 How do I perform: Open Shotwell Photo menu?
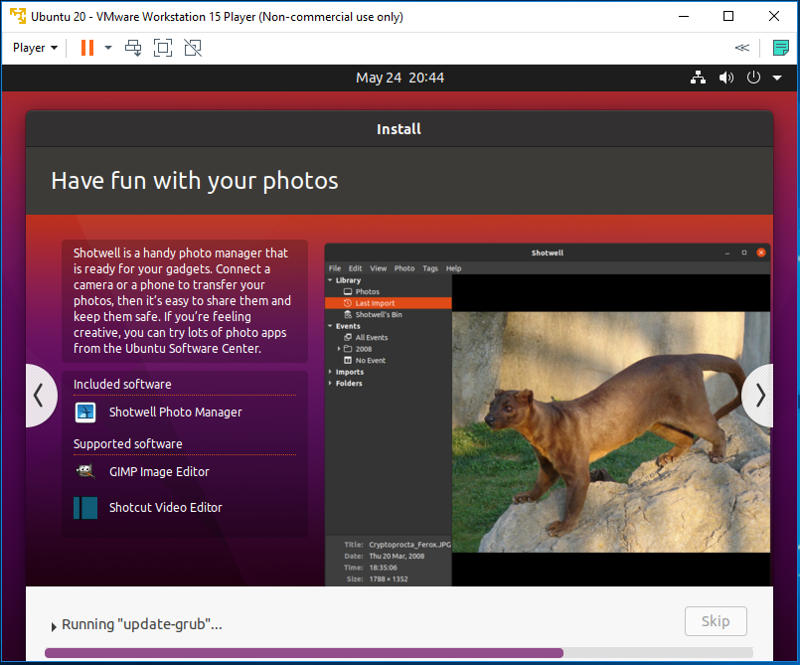point(404,268)
